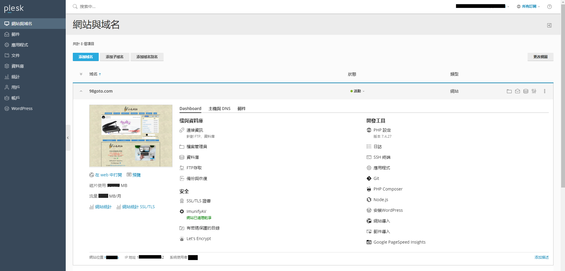Click the 98goto.com website preview thumbnail

coord(131,136)
